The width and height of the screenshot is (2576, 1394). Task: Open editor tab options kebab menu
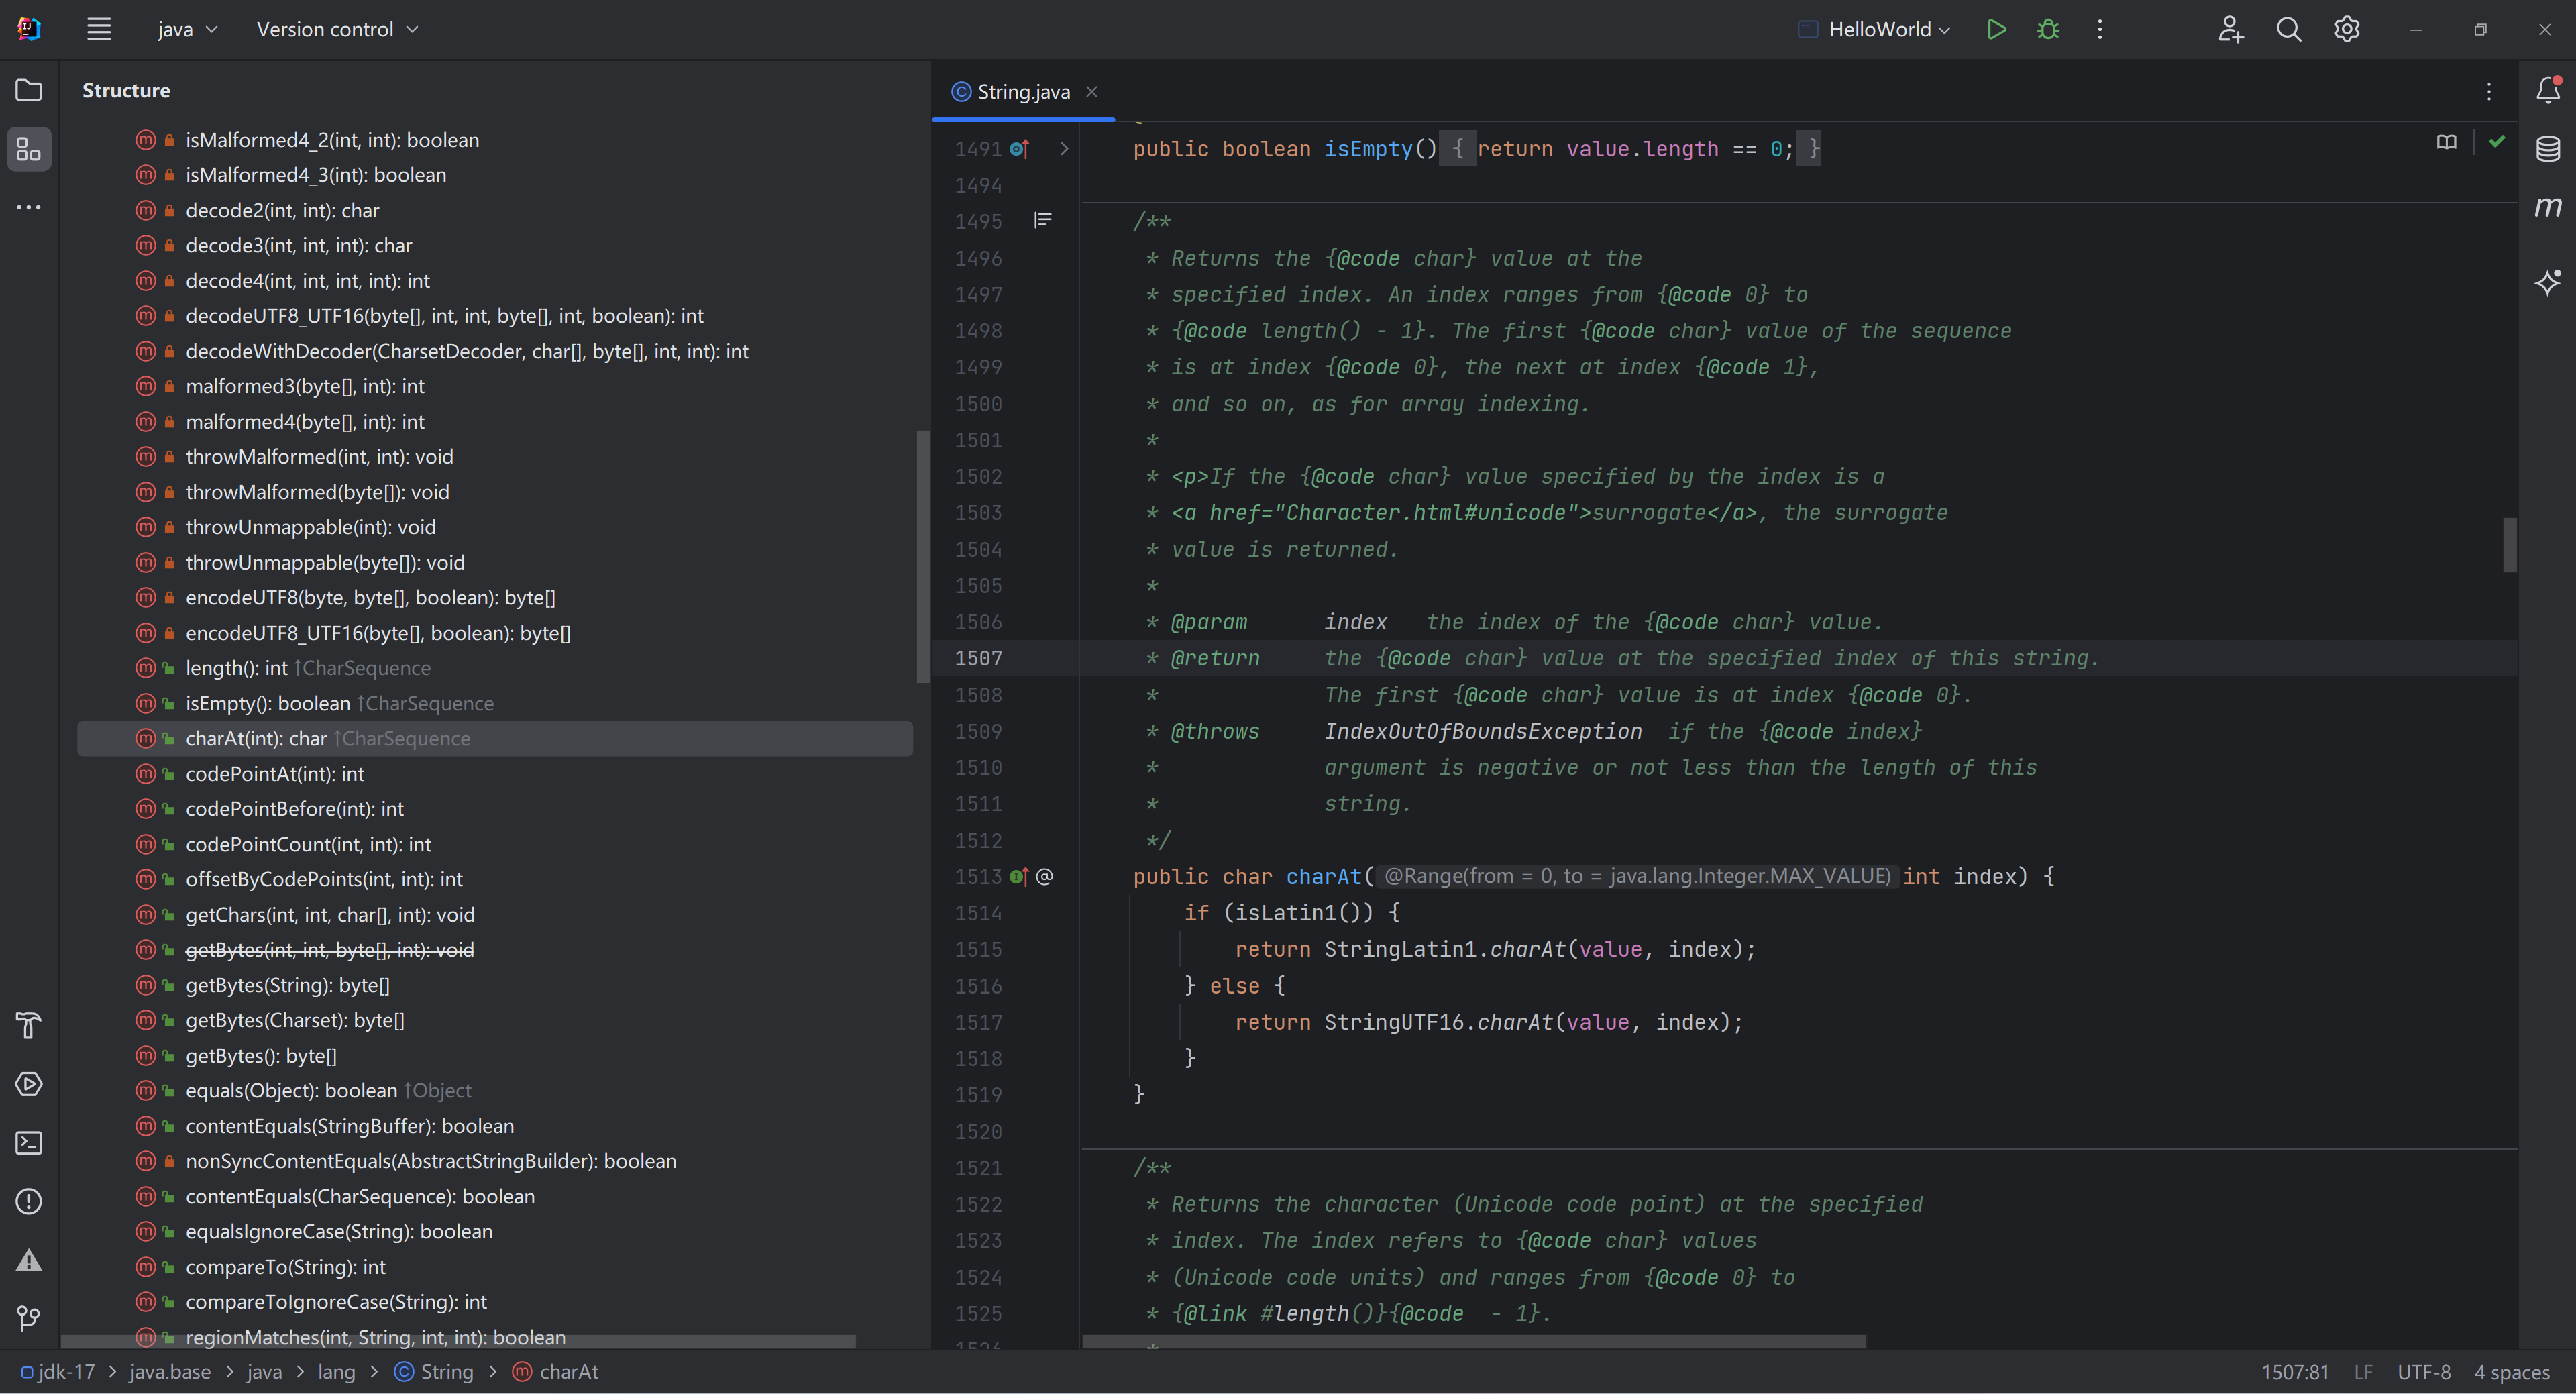coord(2489,91)
